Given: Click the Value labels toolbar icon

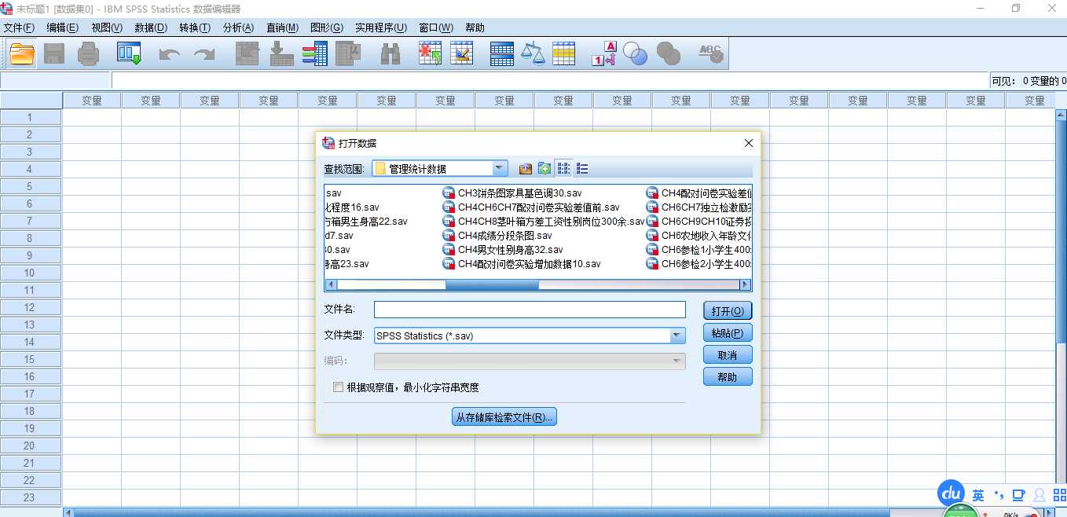Looking at the screenshot, I should point(604,53).
